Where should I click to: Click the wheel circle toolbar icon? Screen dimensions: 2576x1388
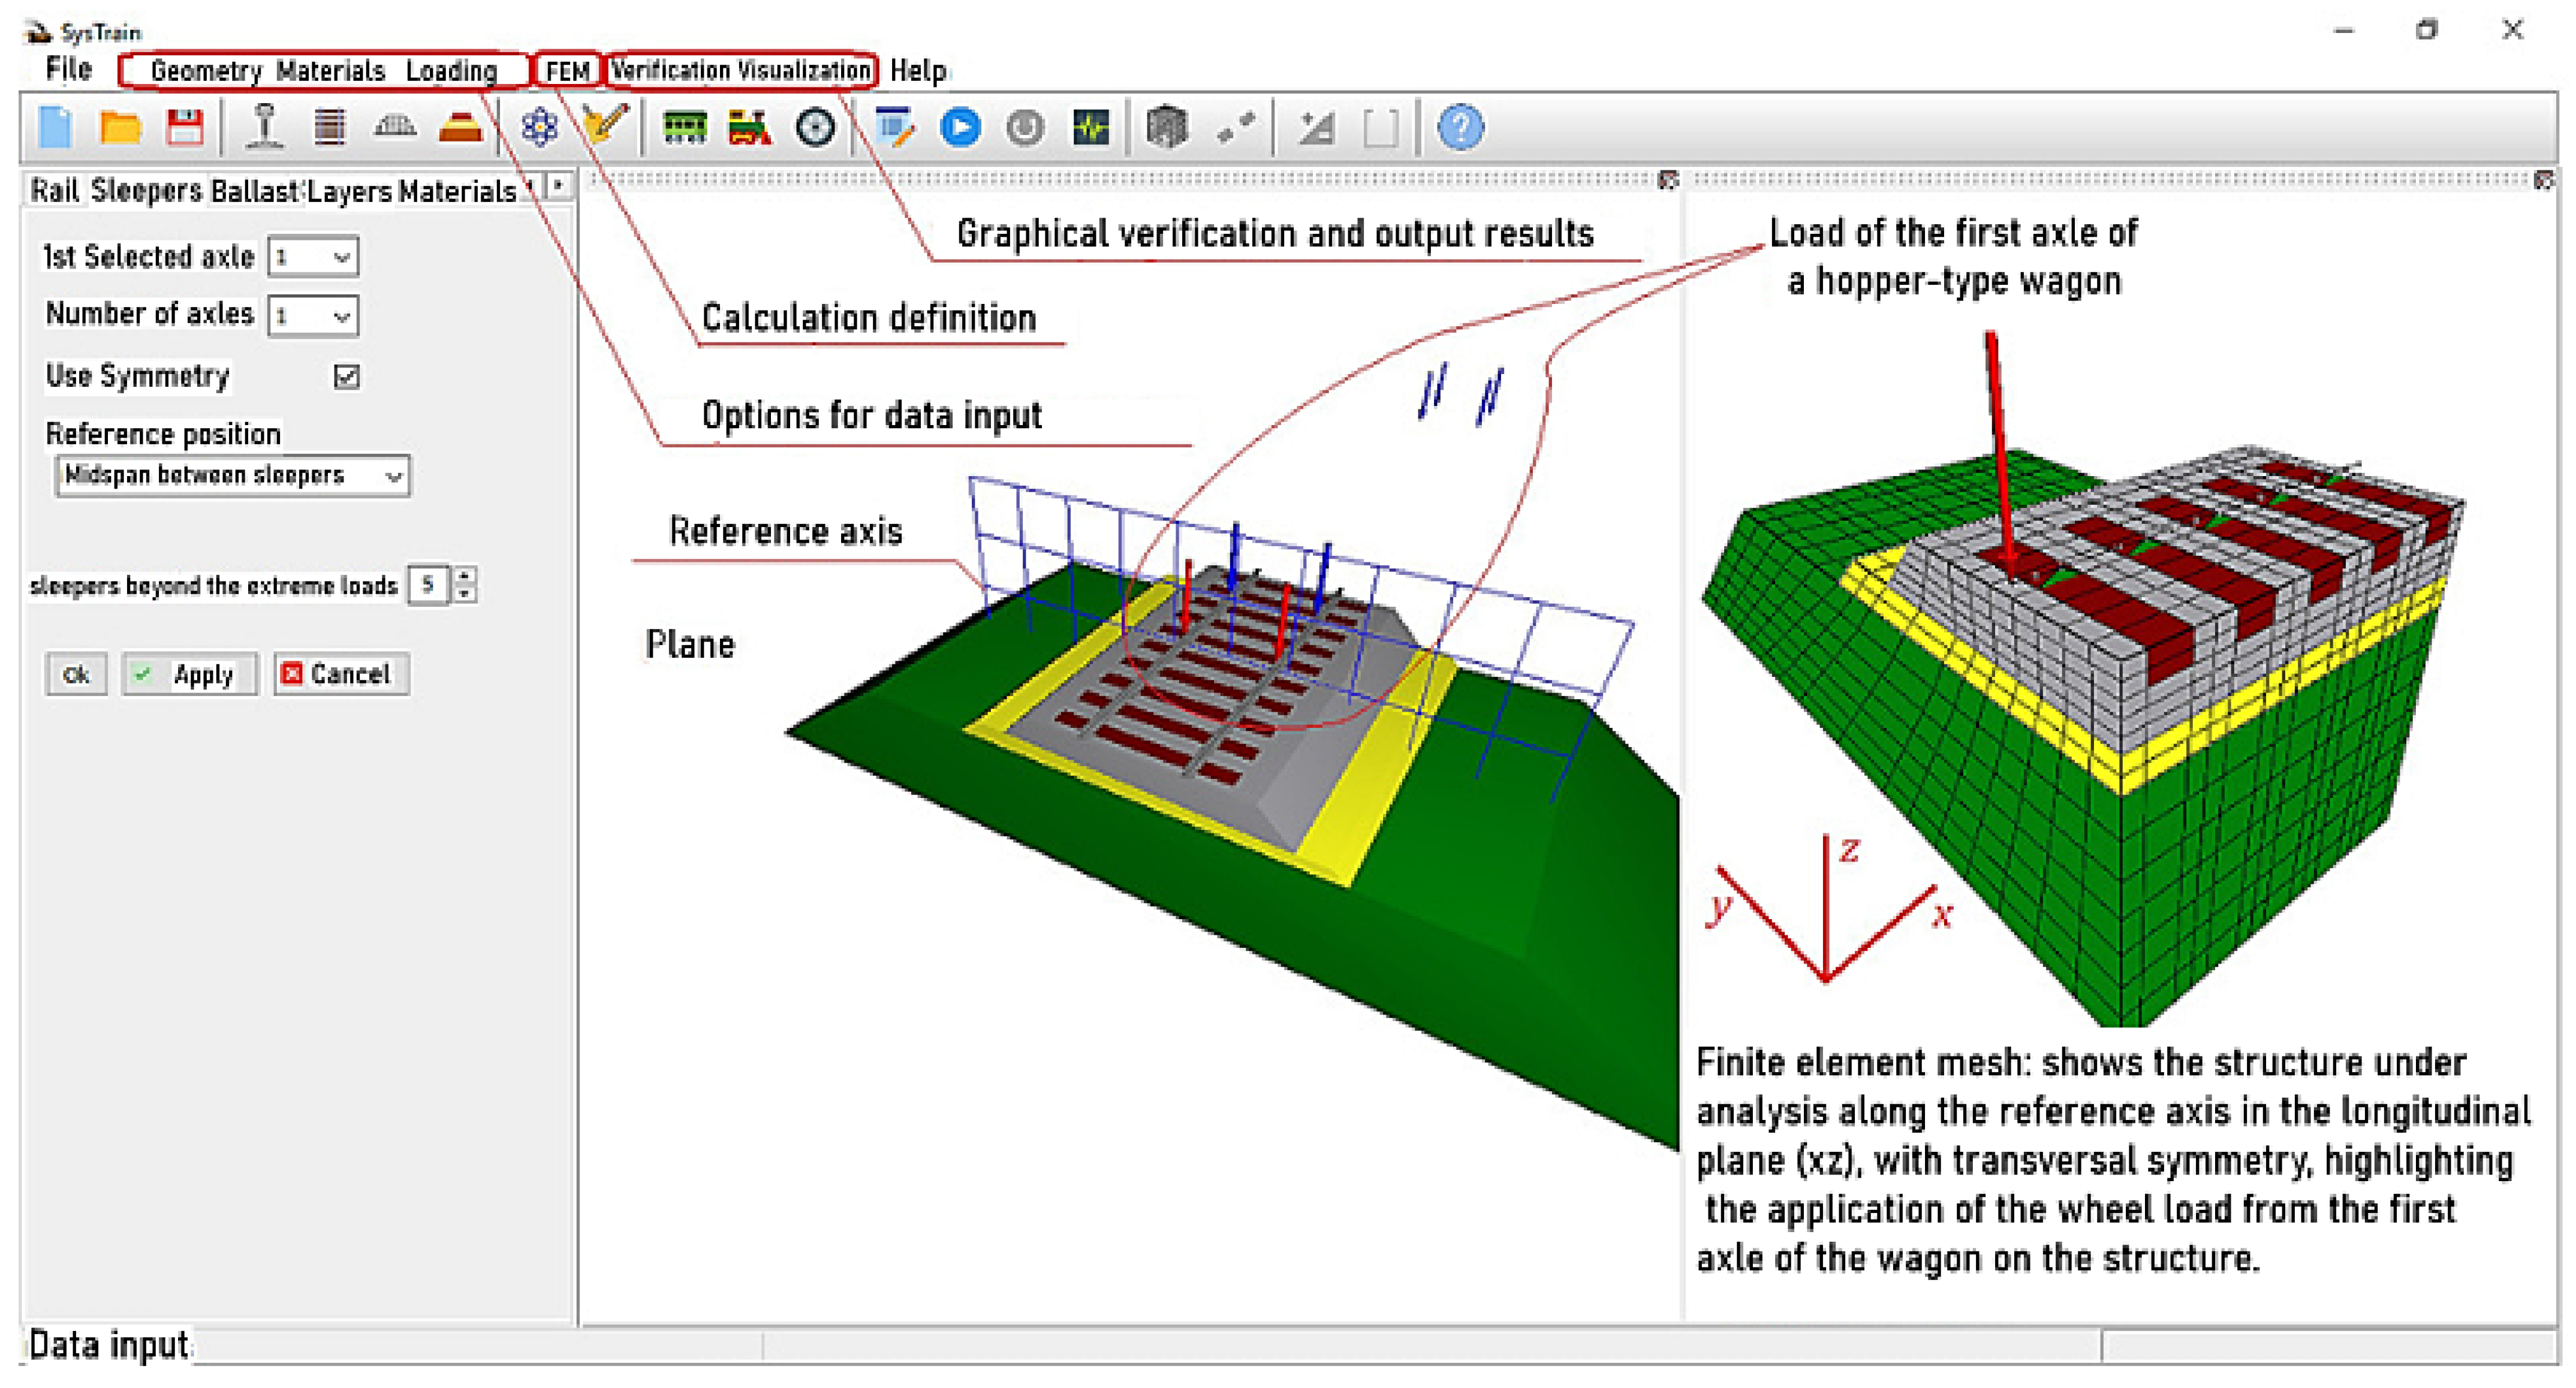tap(815, 128)
